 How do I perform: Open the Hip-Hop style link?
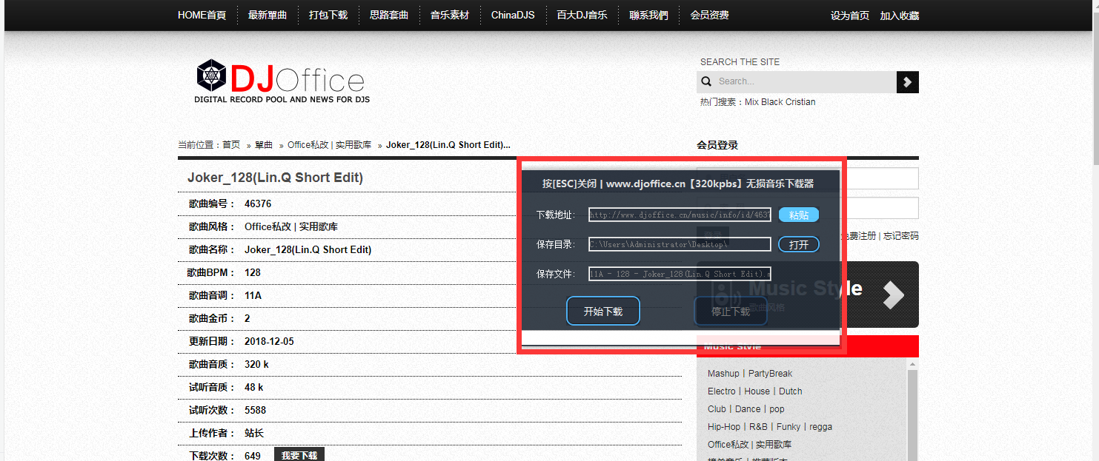724,427
